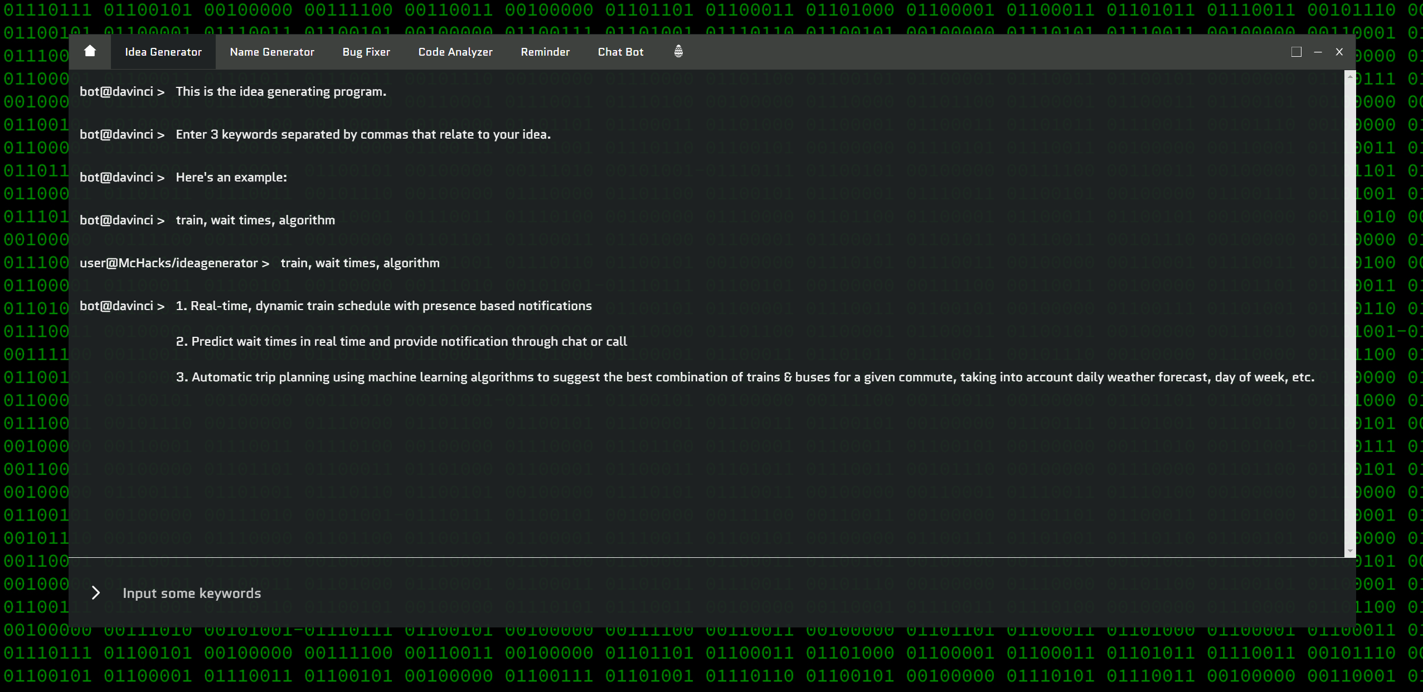
Task: Select the Code Analyzer tab
Action: (x=455, y=52)
